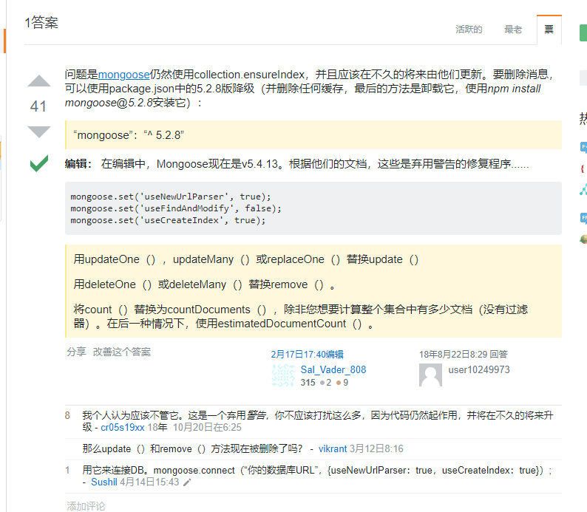
Task: Switch to the 活跃的 sort tab
Action: 469,29
